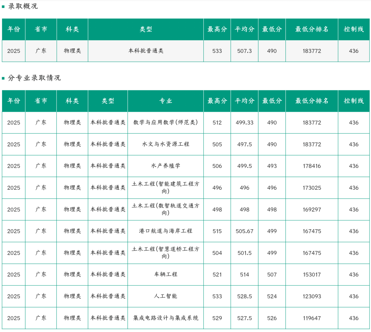Select the 数学与应用数学(师范类) major name
This screenshot has width=371, height=332.
[x=165, y=123]
